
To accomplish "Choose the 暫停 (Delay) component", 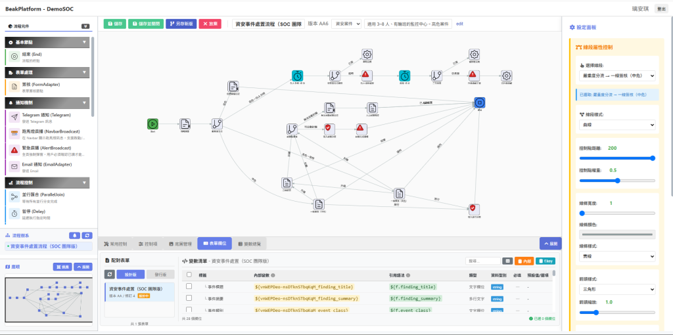I will pos(49,214).
